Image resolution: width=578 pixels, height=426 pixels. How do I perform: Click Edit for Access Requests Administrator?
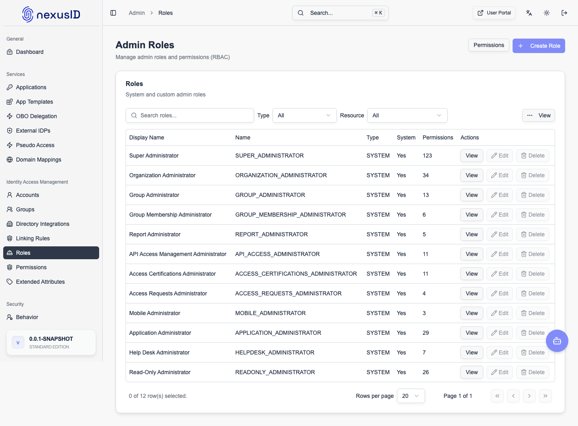pyautogui.click(x=500, y=293)
